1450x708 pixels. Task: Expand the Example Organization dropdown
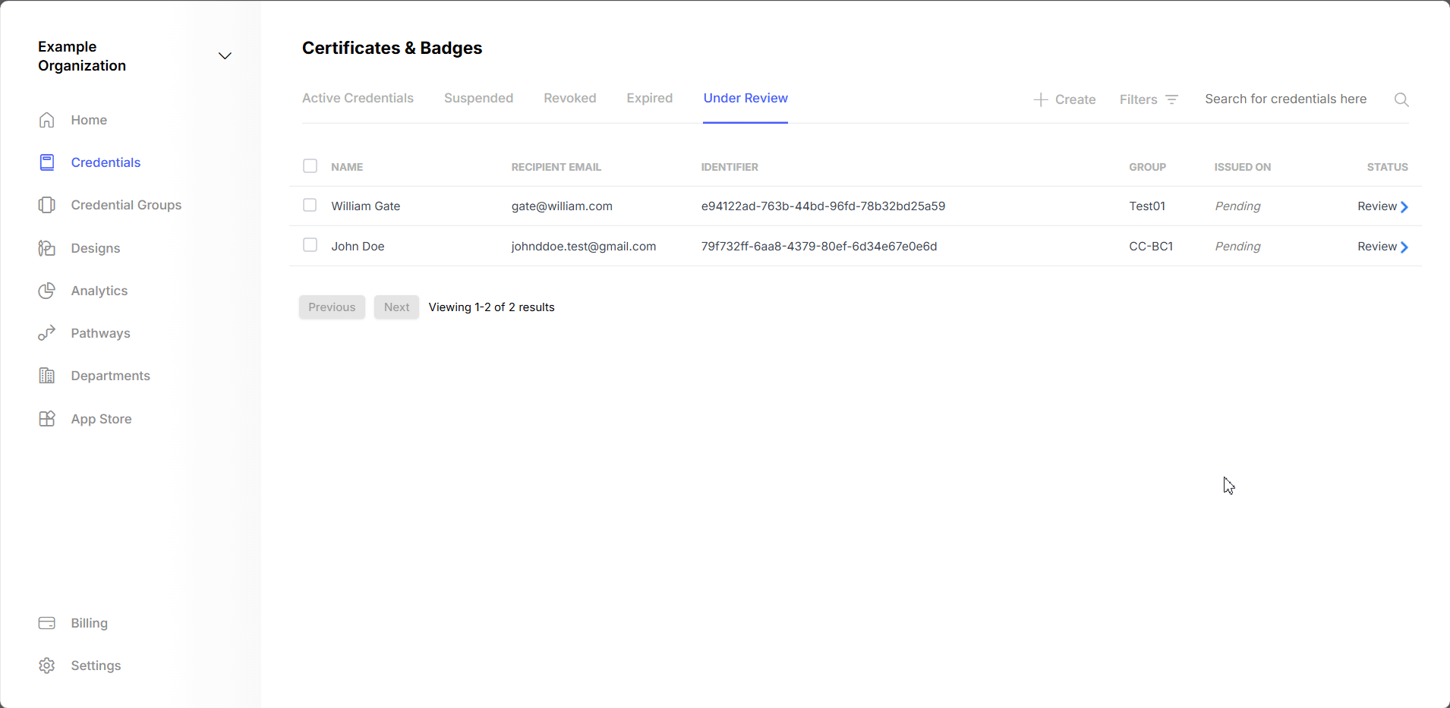(225, 56)
